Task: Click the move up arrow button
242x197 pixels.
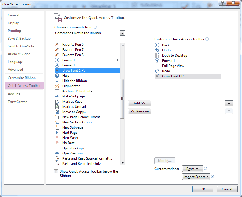Action: coord(229,103)
